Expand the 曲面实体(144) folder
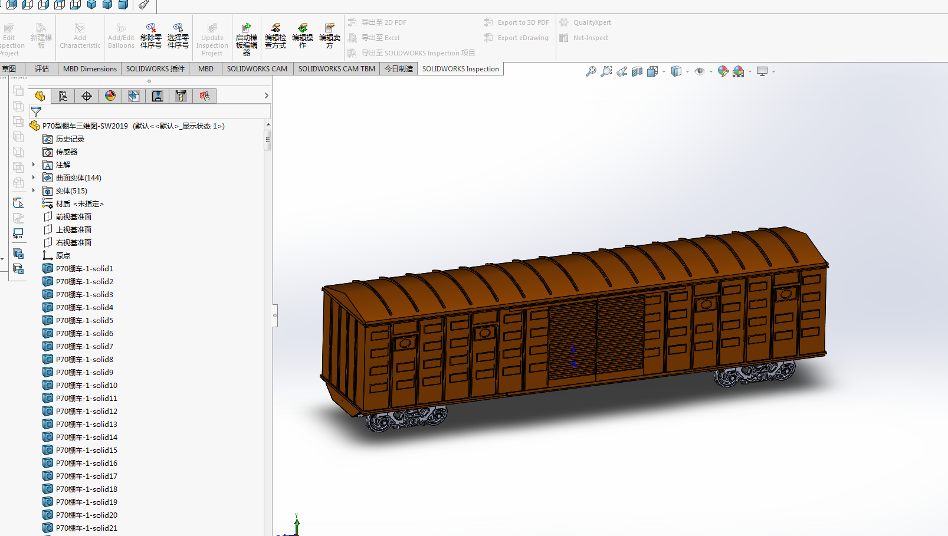 click(34, 178)
